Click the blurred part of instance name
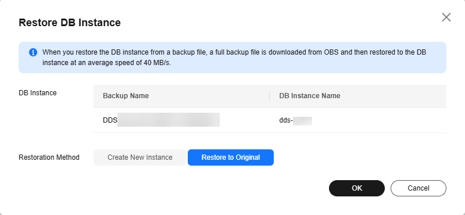Image resolution: width=465 pixels, height=215 pixels. [302, 121]
